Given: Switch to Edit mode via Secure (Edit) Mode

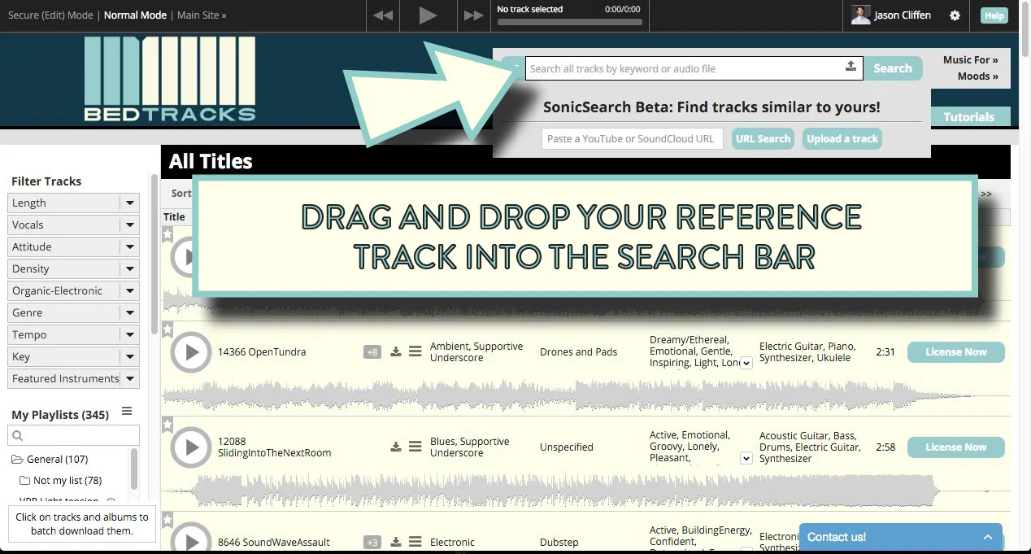Looking at the screenshot, I should pyautogui.click(x=50, y=15).
